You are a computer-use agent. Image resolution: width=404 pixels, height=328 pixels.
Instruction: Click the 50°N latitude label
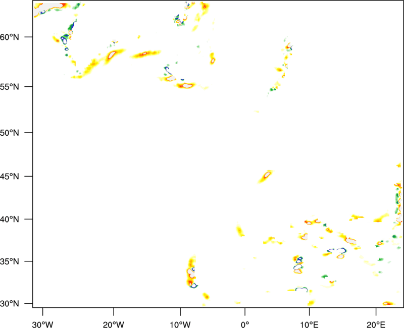pyautogui.click(x=10, y=133)
